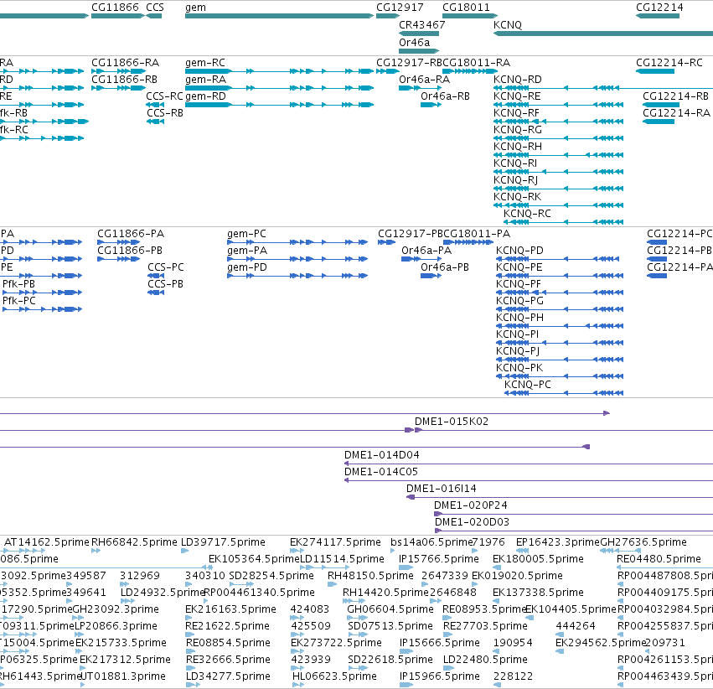The image size is (713, 689).
Task: Select transcript KCNQ-RG
Action: click(x=558, y=138)
